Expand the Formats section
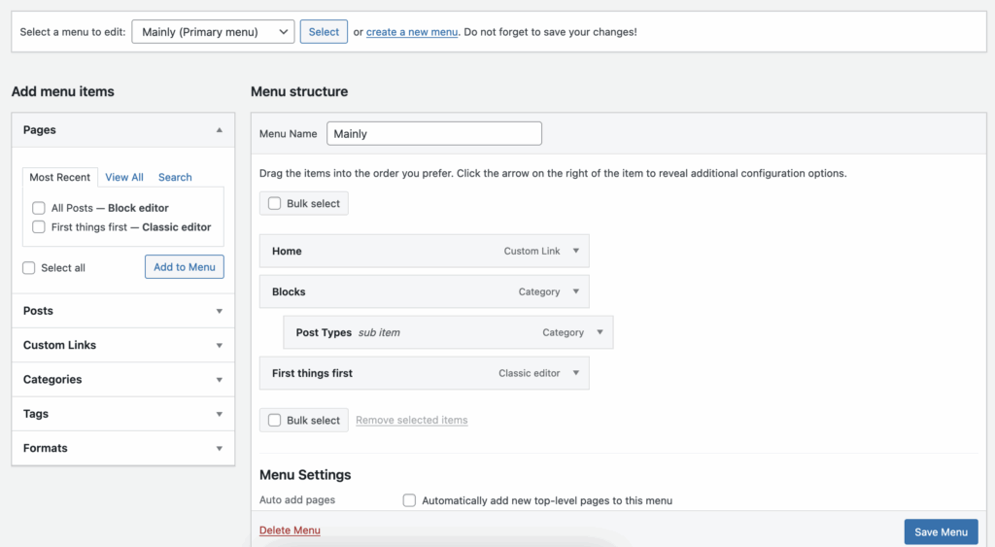This screenshot has width=995, height=547. click(x=219, y=449)
